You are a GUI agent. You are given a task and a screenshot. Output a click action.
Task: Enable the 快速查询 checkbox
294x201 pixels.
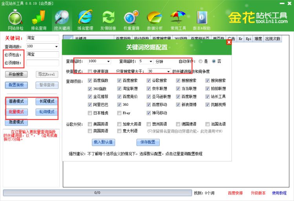click(90, 71)
